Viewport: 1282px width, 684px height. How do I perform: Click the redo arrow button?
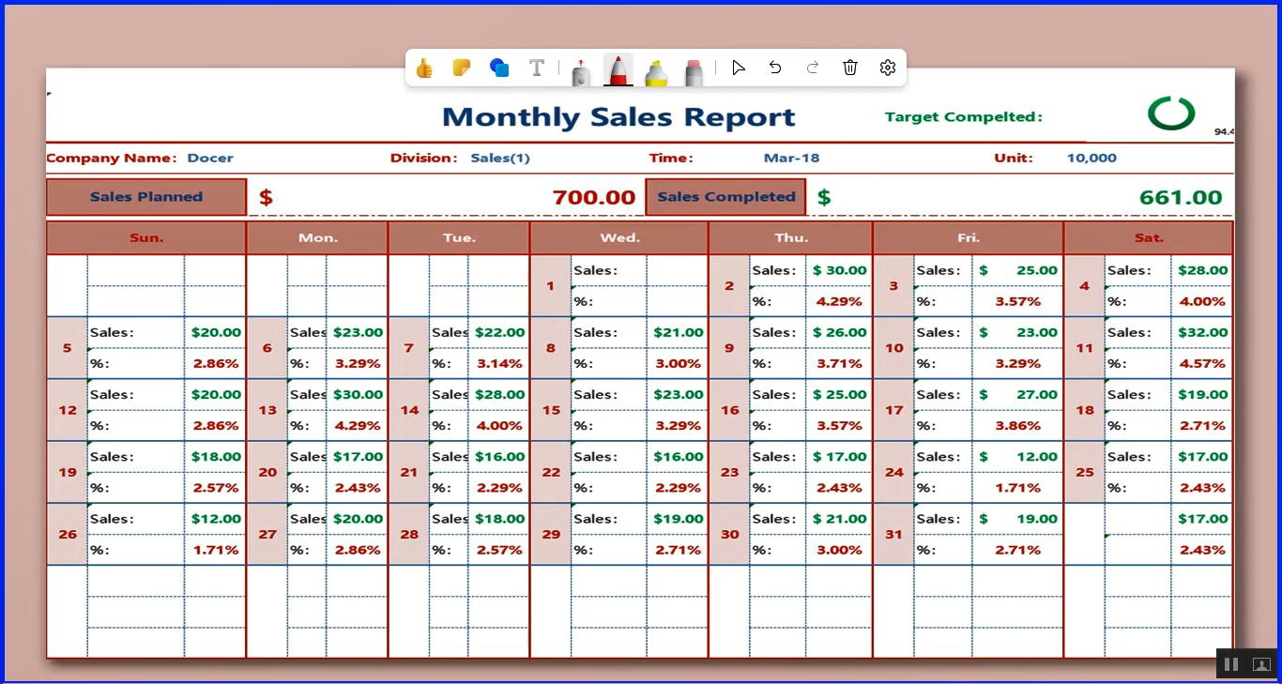click(x=813, y=68)
